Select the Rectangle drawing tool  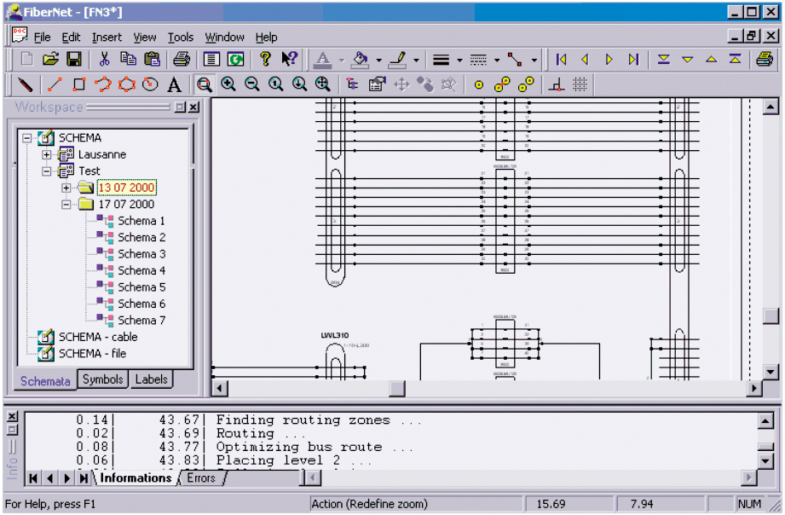point(78,84)
